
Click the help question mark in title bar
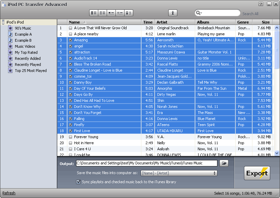click(261, 4)
